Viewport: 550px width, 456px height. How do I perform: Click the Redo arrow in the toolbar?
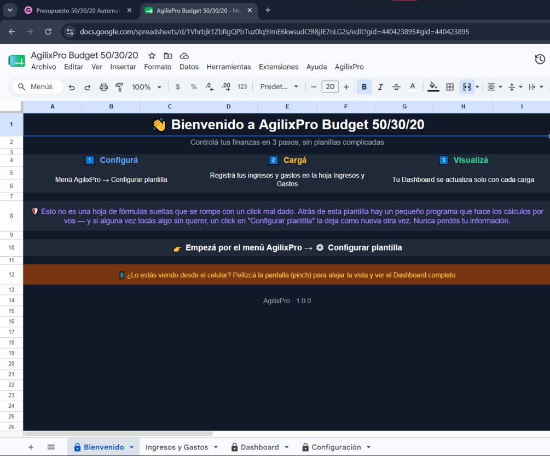[88, 87]
